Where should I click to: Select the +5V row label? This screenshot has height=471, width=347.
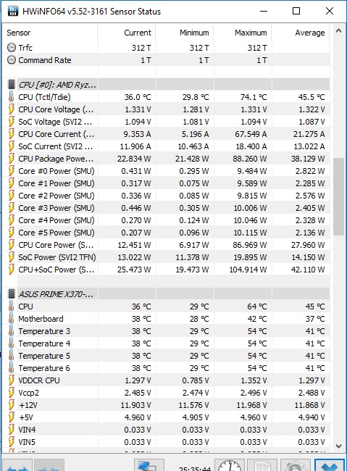[x=26, y=417]
